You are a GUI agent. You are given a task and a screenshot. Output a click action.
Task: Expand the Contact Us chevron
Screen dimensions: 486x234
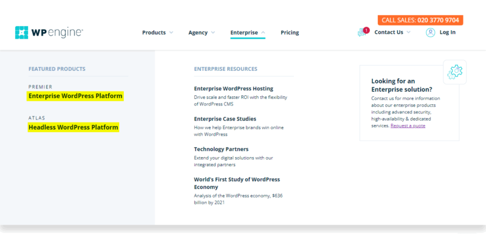coord(408,32)
